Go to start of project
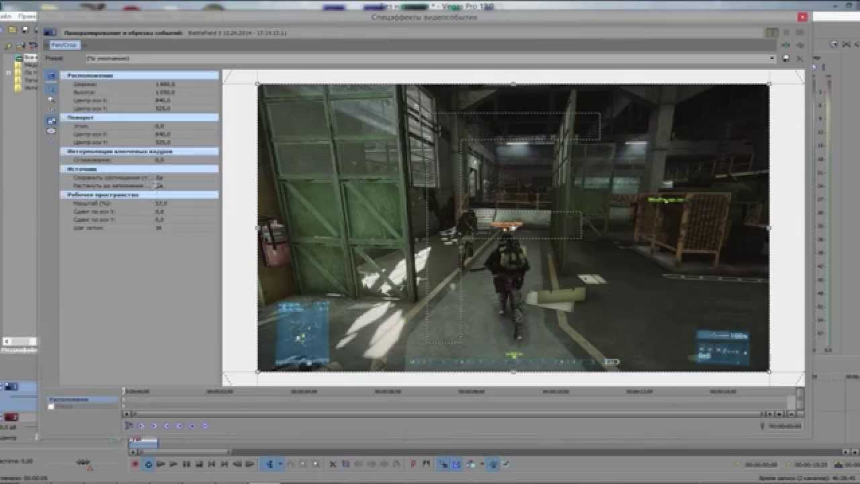This screenshot has width=860, height=484. 212,464
